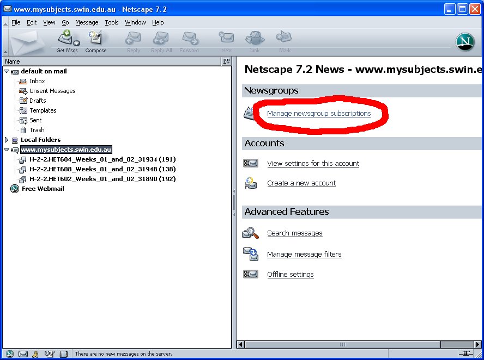
Task: Collapse the default on mail account
Action: pos(7,71)
